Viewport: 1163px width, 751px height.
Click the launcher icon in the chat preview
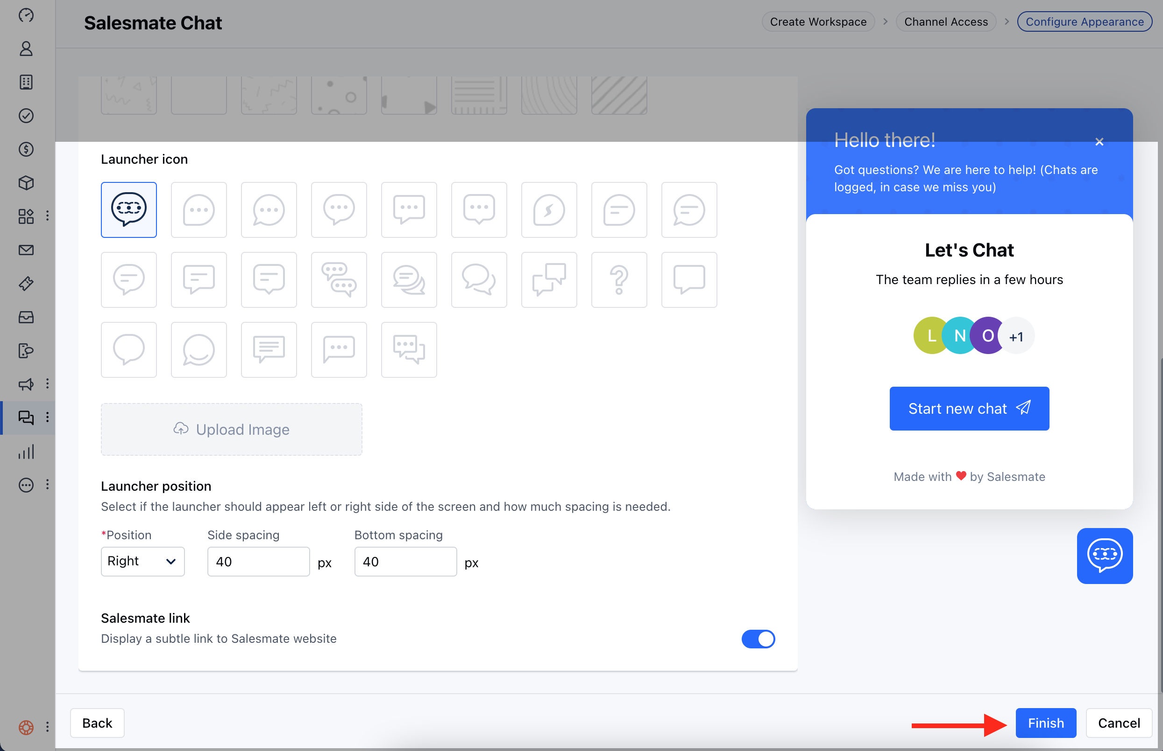click(x=1105, y=556)
